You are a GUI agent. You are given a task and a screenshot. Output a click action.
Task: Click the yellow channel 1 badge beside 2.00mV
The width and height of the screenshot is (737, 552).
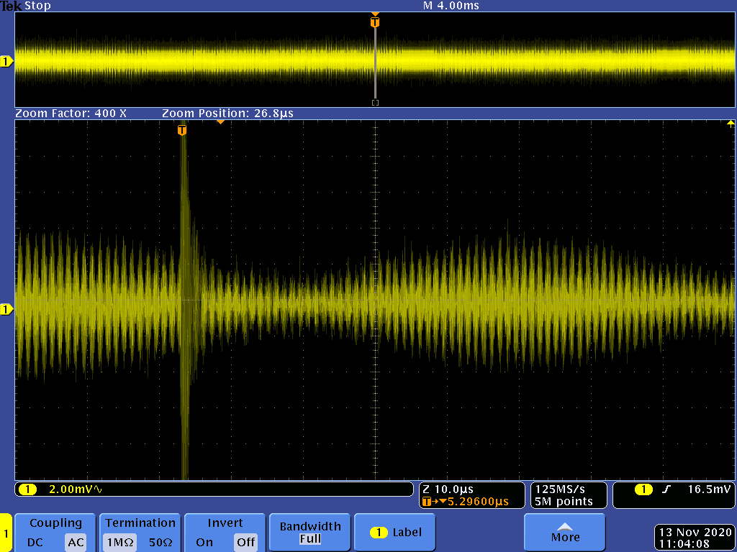point(27,489)
